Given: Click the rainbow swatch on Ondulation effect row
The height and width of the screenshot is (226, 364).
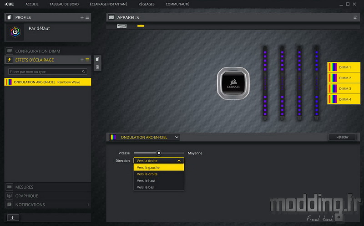Looking at the screenshot, I should [9, 82].
